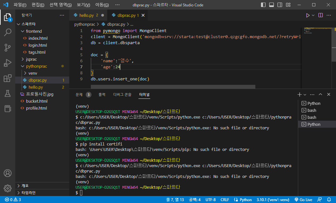Screen dimensions: 336x203
Task: Open index.html in explorer
Action: tap(42, 38)
